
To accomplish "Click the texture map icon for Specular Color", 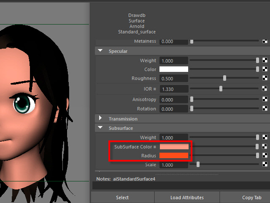I will [x=265, y=69].
